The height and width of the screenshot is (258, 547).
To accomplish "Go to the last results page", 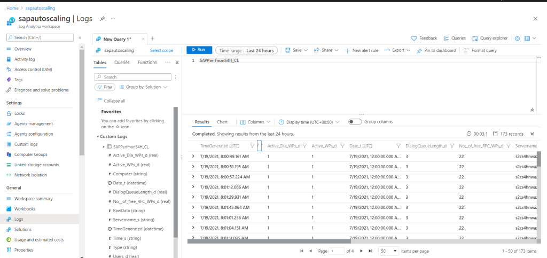I will [371, 251].
